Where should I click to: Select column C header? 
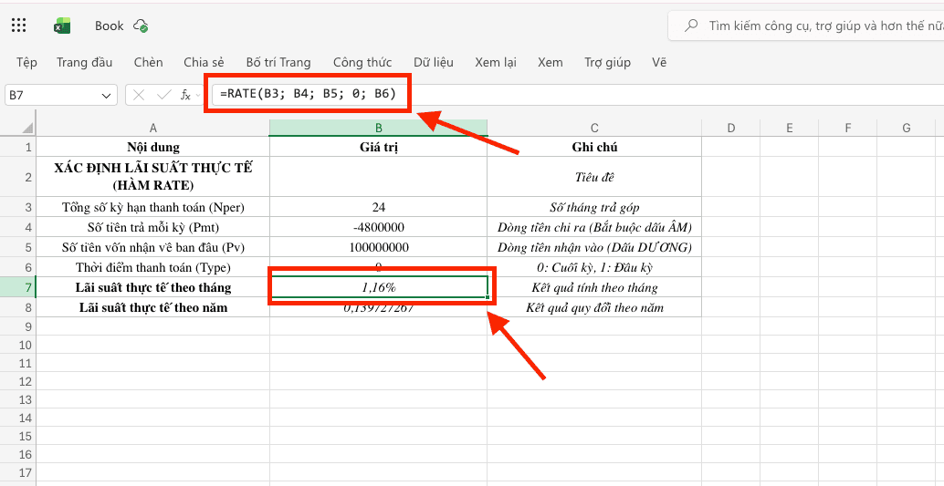594,128
